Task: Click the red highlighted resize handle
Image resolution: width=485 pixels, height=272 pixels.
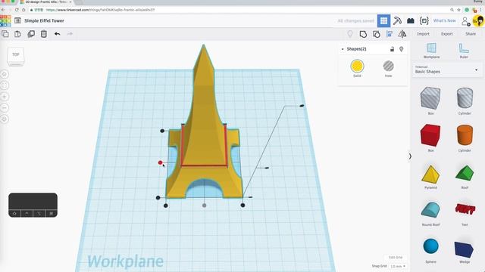Action: point(160,162)
